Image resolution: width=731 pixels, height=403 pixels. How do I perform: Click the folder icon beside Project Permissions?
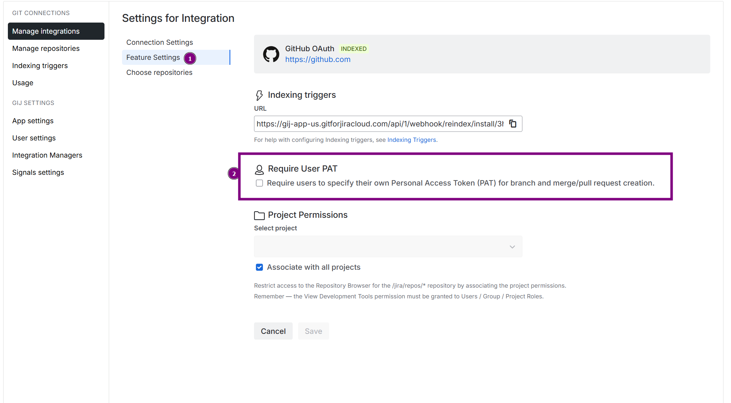(259, 215)
